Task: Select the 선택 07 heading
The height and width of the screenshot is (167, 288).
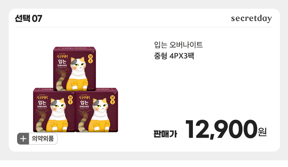Action: pos(29,18)
